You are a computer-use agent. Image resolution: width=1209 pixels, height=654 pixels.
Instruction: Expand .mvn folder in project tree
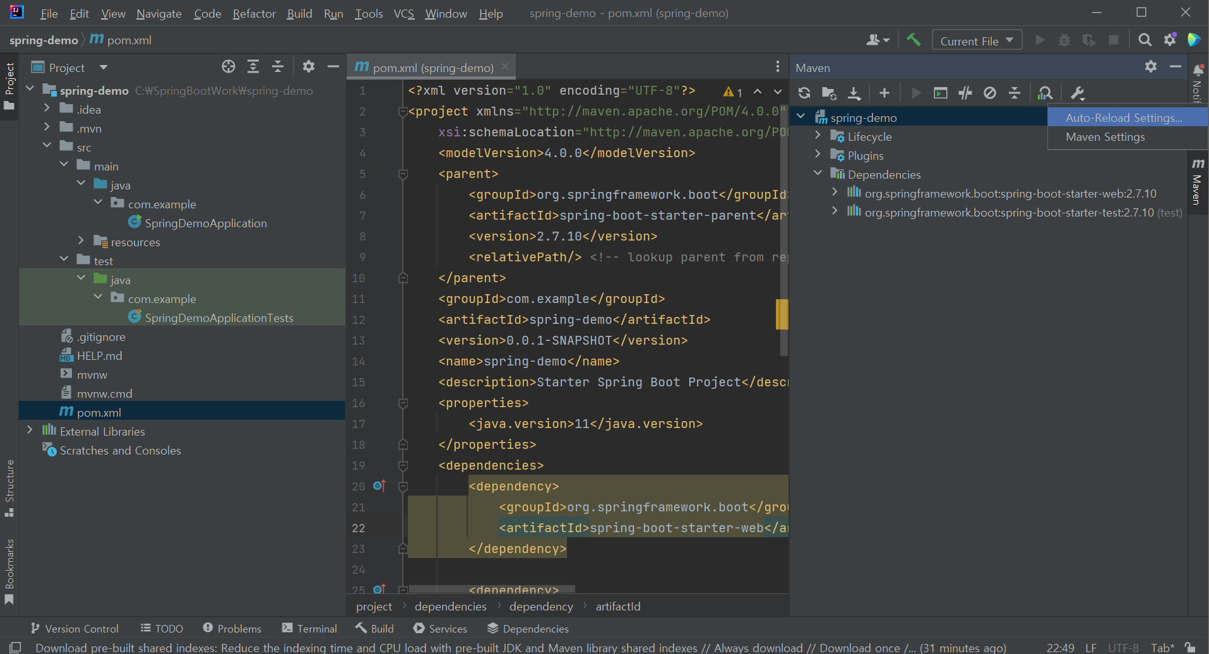(47, 128)
